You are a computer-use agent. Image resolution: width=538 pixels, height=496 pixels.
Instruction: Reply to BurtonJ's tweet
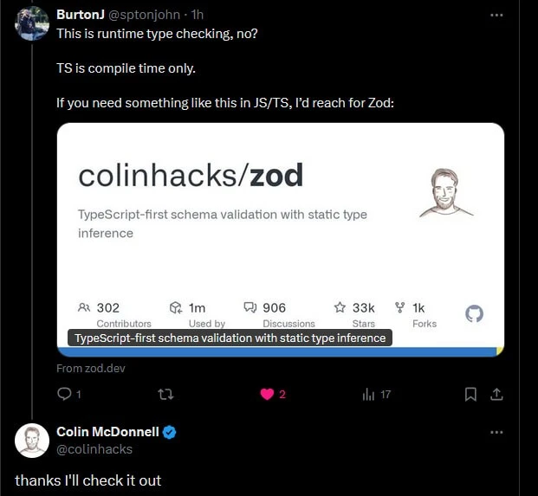coord(64,395)
